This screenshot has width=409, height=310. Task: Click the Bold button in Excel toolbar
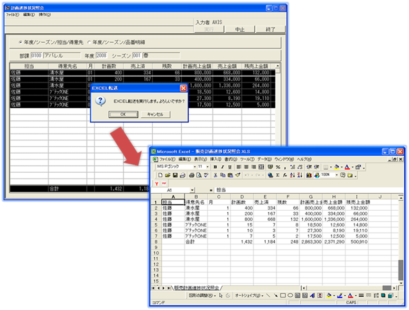click(x=216, y=167)
